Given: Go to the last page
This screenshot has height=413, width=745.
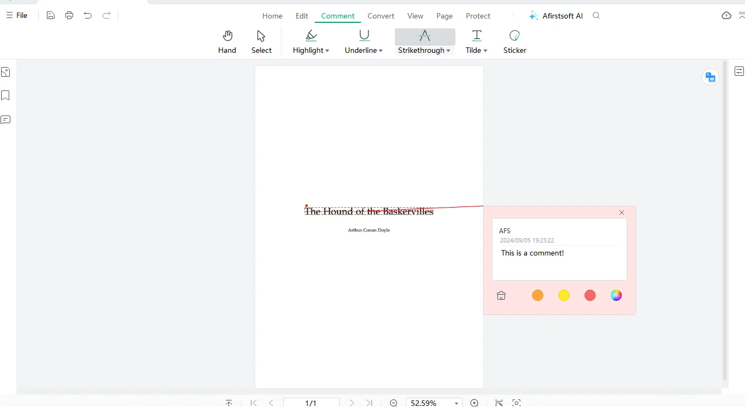Looking at the screenshot, I should pyautogui.click(x=369, y=403).
